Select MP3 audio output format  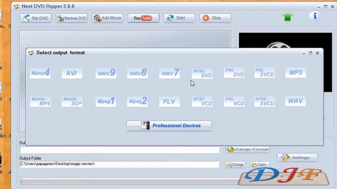[296, 72]
